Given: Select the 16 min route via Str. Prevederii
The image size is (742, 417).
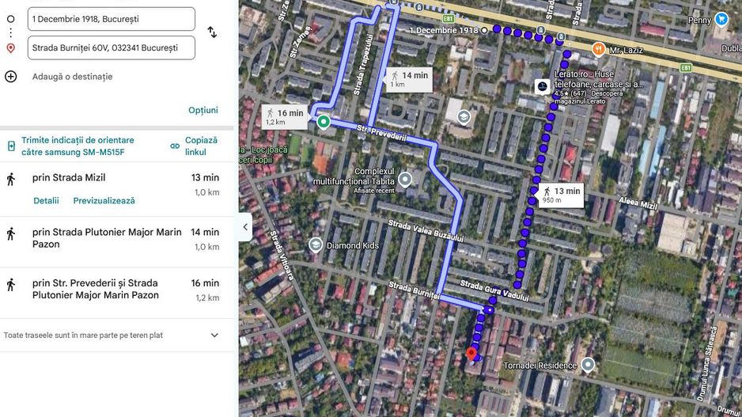Looking at the screenshot, I should [x=117, y=293].
